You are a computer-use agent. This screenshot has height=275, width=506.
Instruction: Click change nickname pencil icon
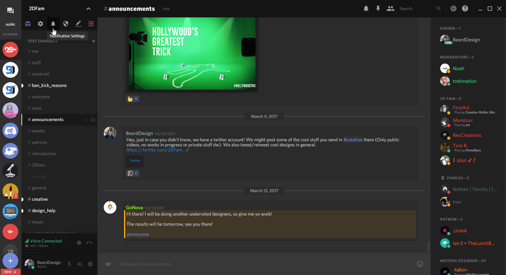78,24
